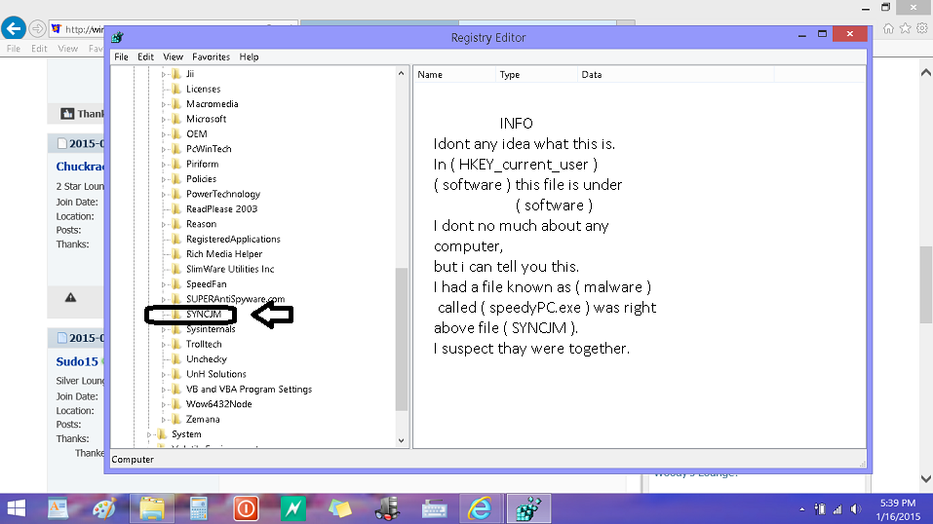Open the green lightning icon app in taskbar

292,508
